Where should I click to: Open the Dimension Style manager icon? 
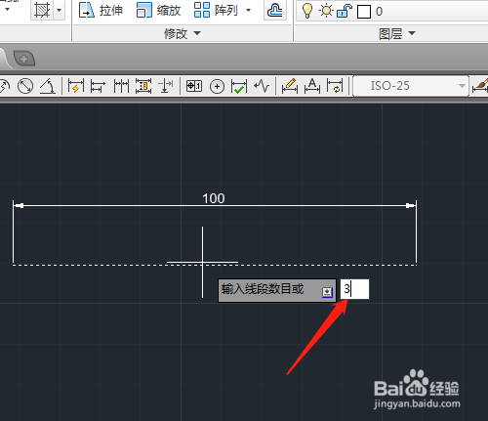tap(481, 86)
